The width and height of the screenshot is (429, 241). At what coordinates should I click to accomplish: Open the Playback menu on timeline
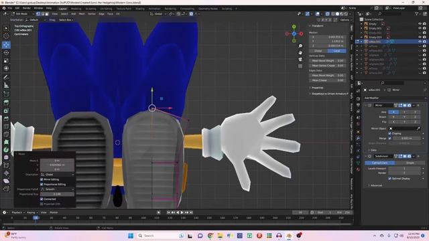click(x=17, y=212)
